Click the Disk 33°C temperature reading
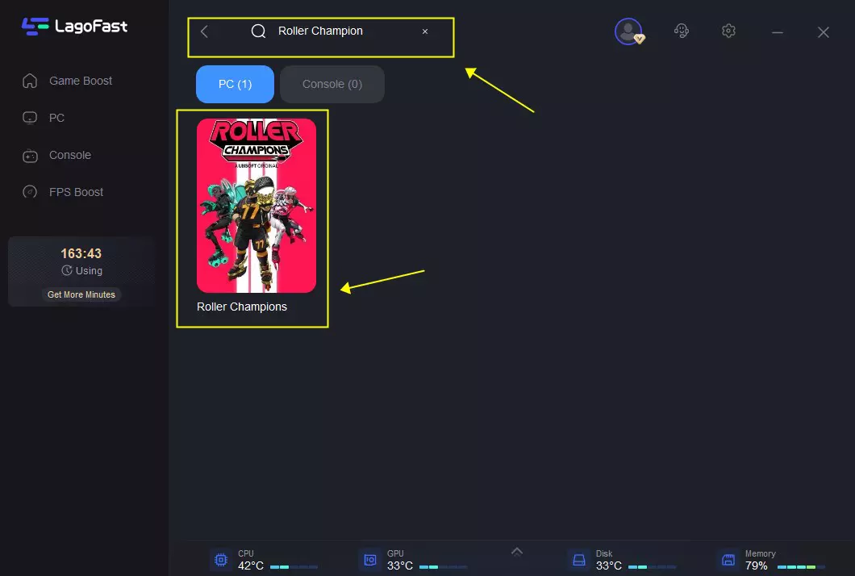Screen dimensions: 855x576 click(x=608, y=566)
